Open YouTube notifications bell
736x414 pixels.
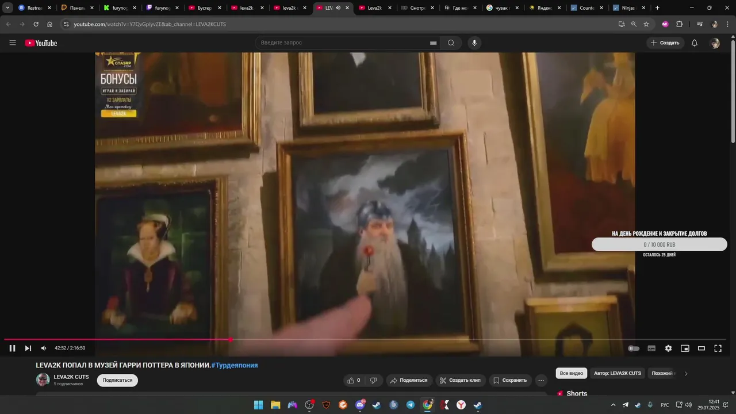click(x=695, y=43)
